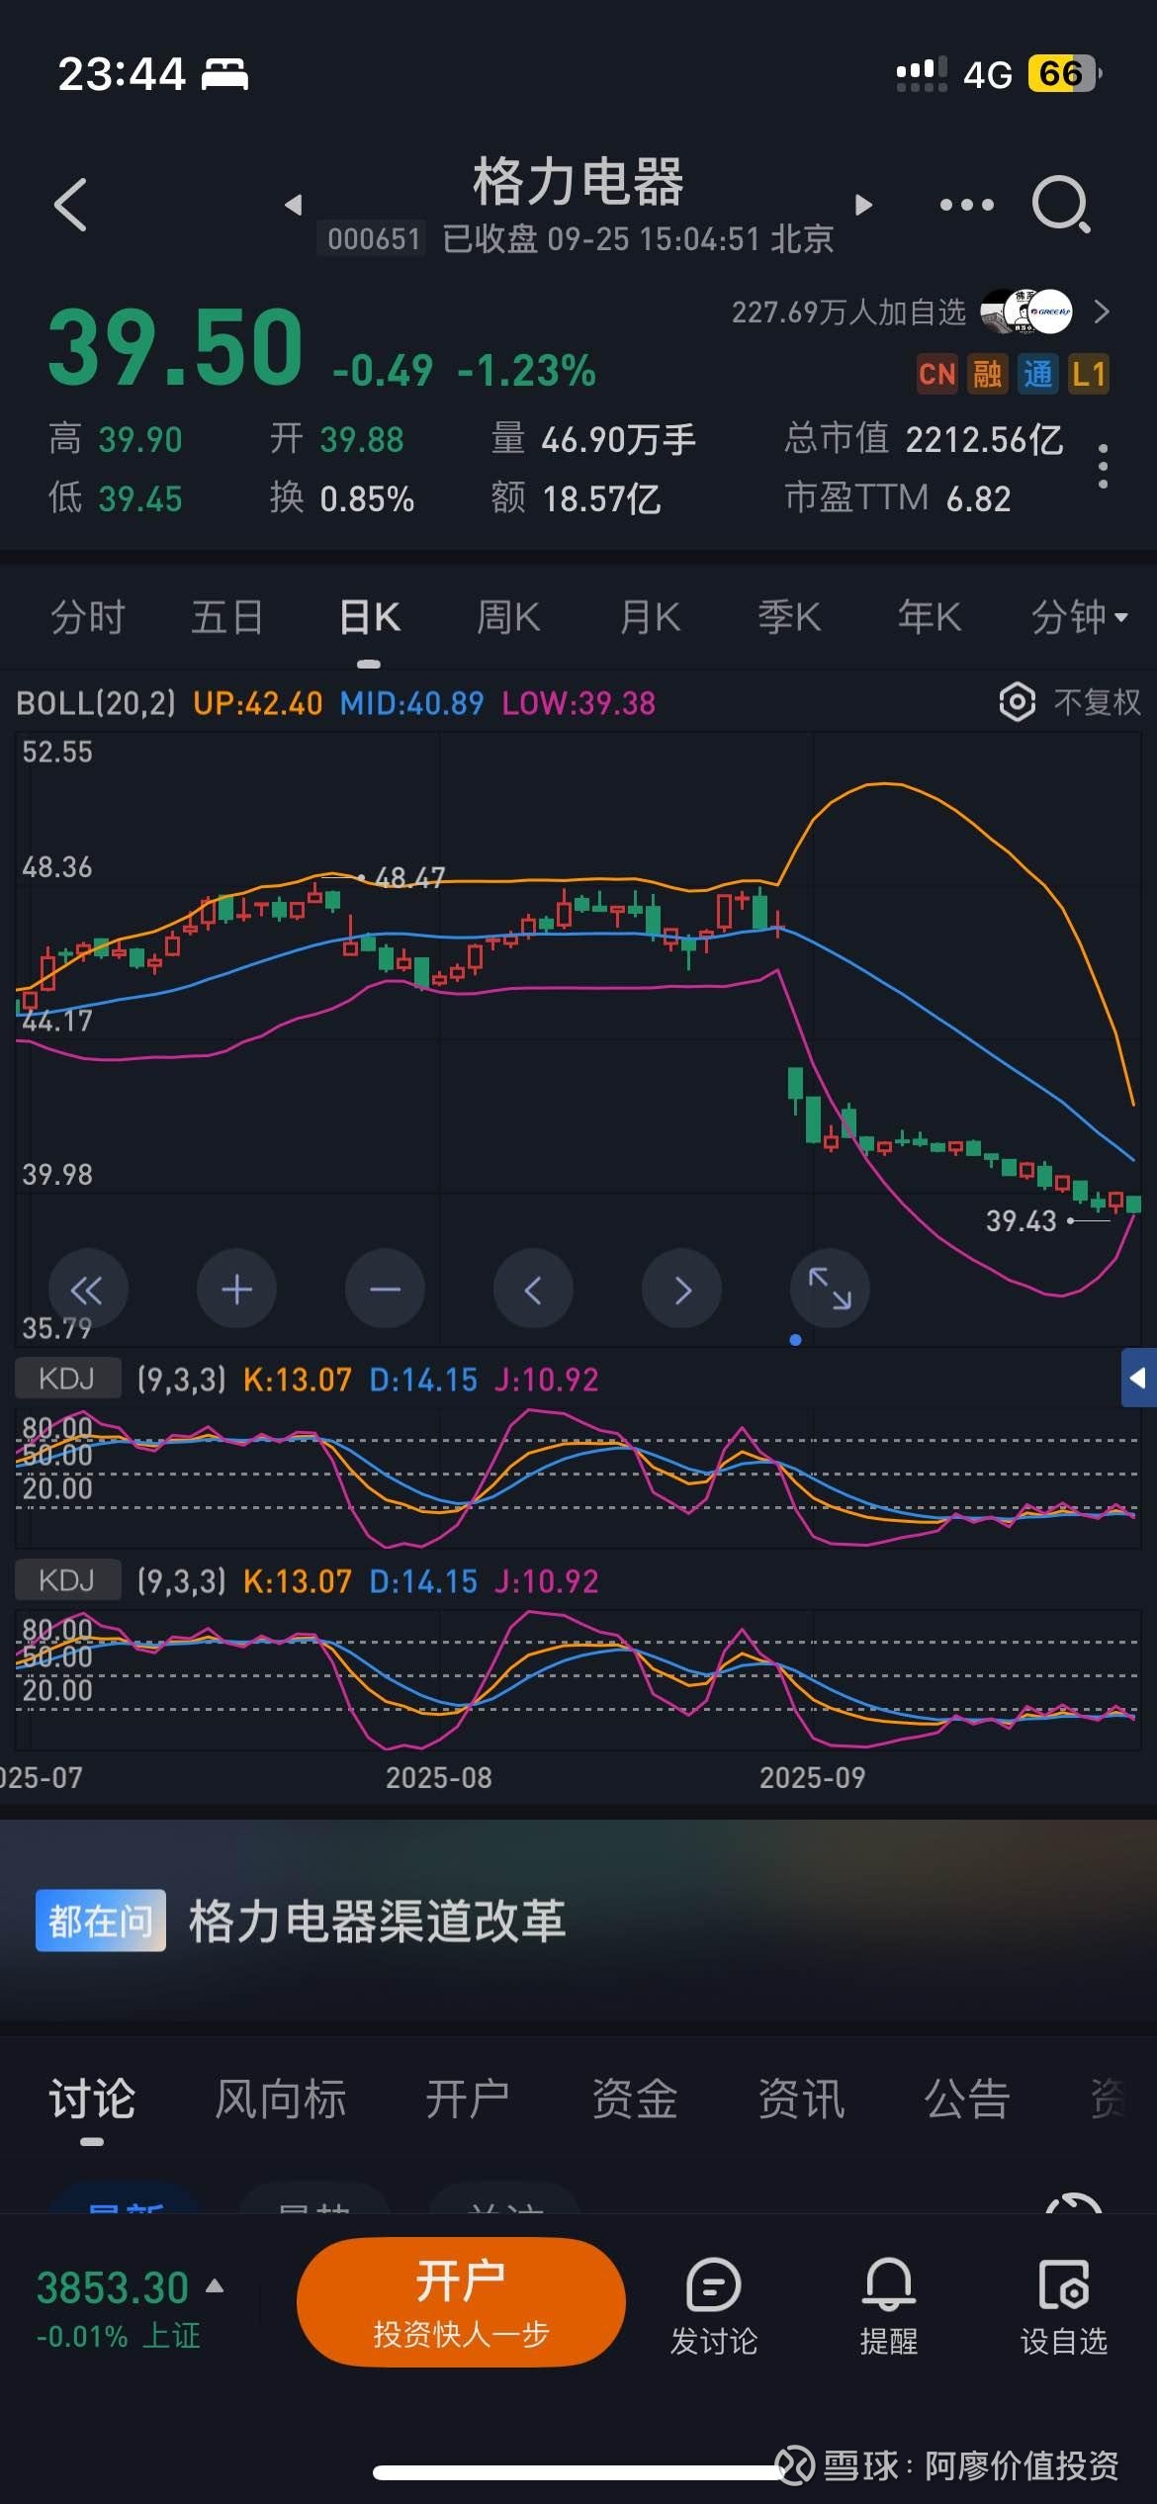
Task: Open 发讨论 post discussion icon
Action: [x=713, y=2306]
